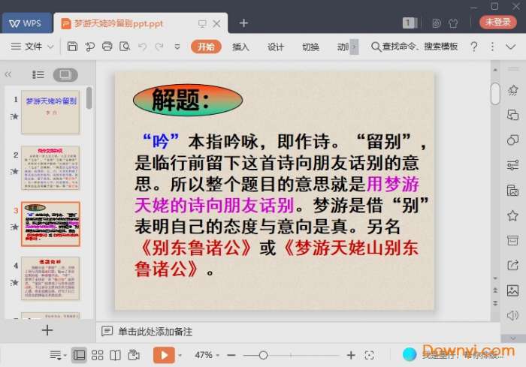
Task: Click animation star beside slide 4
Action: (14, 282)
